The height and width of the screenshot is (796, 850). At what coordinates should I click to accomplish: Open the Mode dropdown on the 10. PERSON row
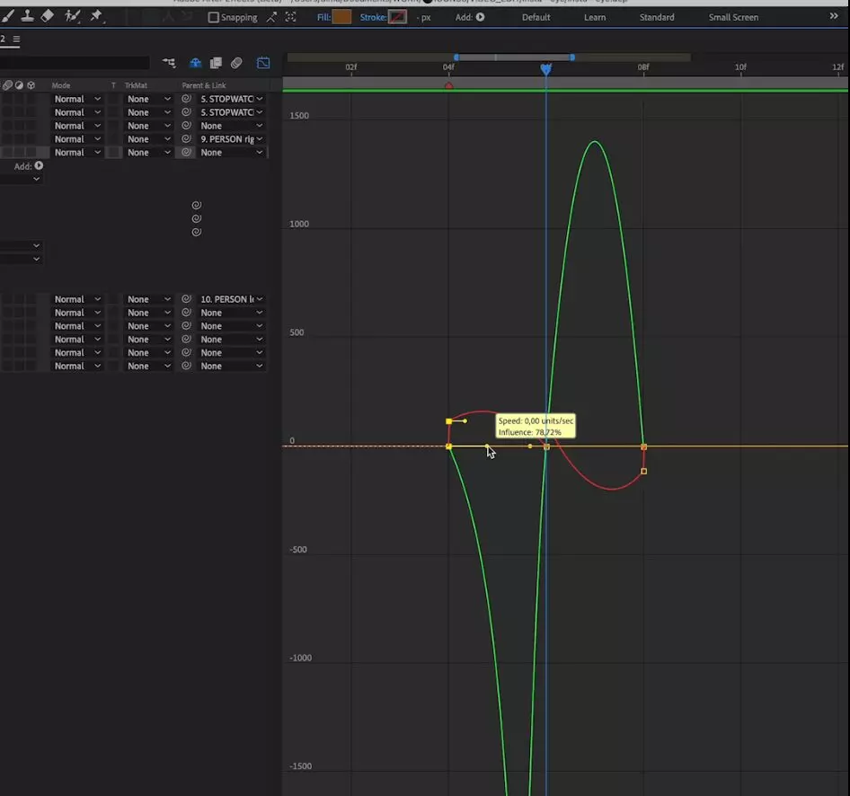coord(77,299)
